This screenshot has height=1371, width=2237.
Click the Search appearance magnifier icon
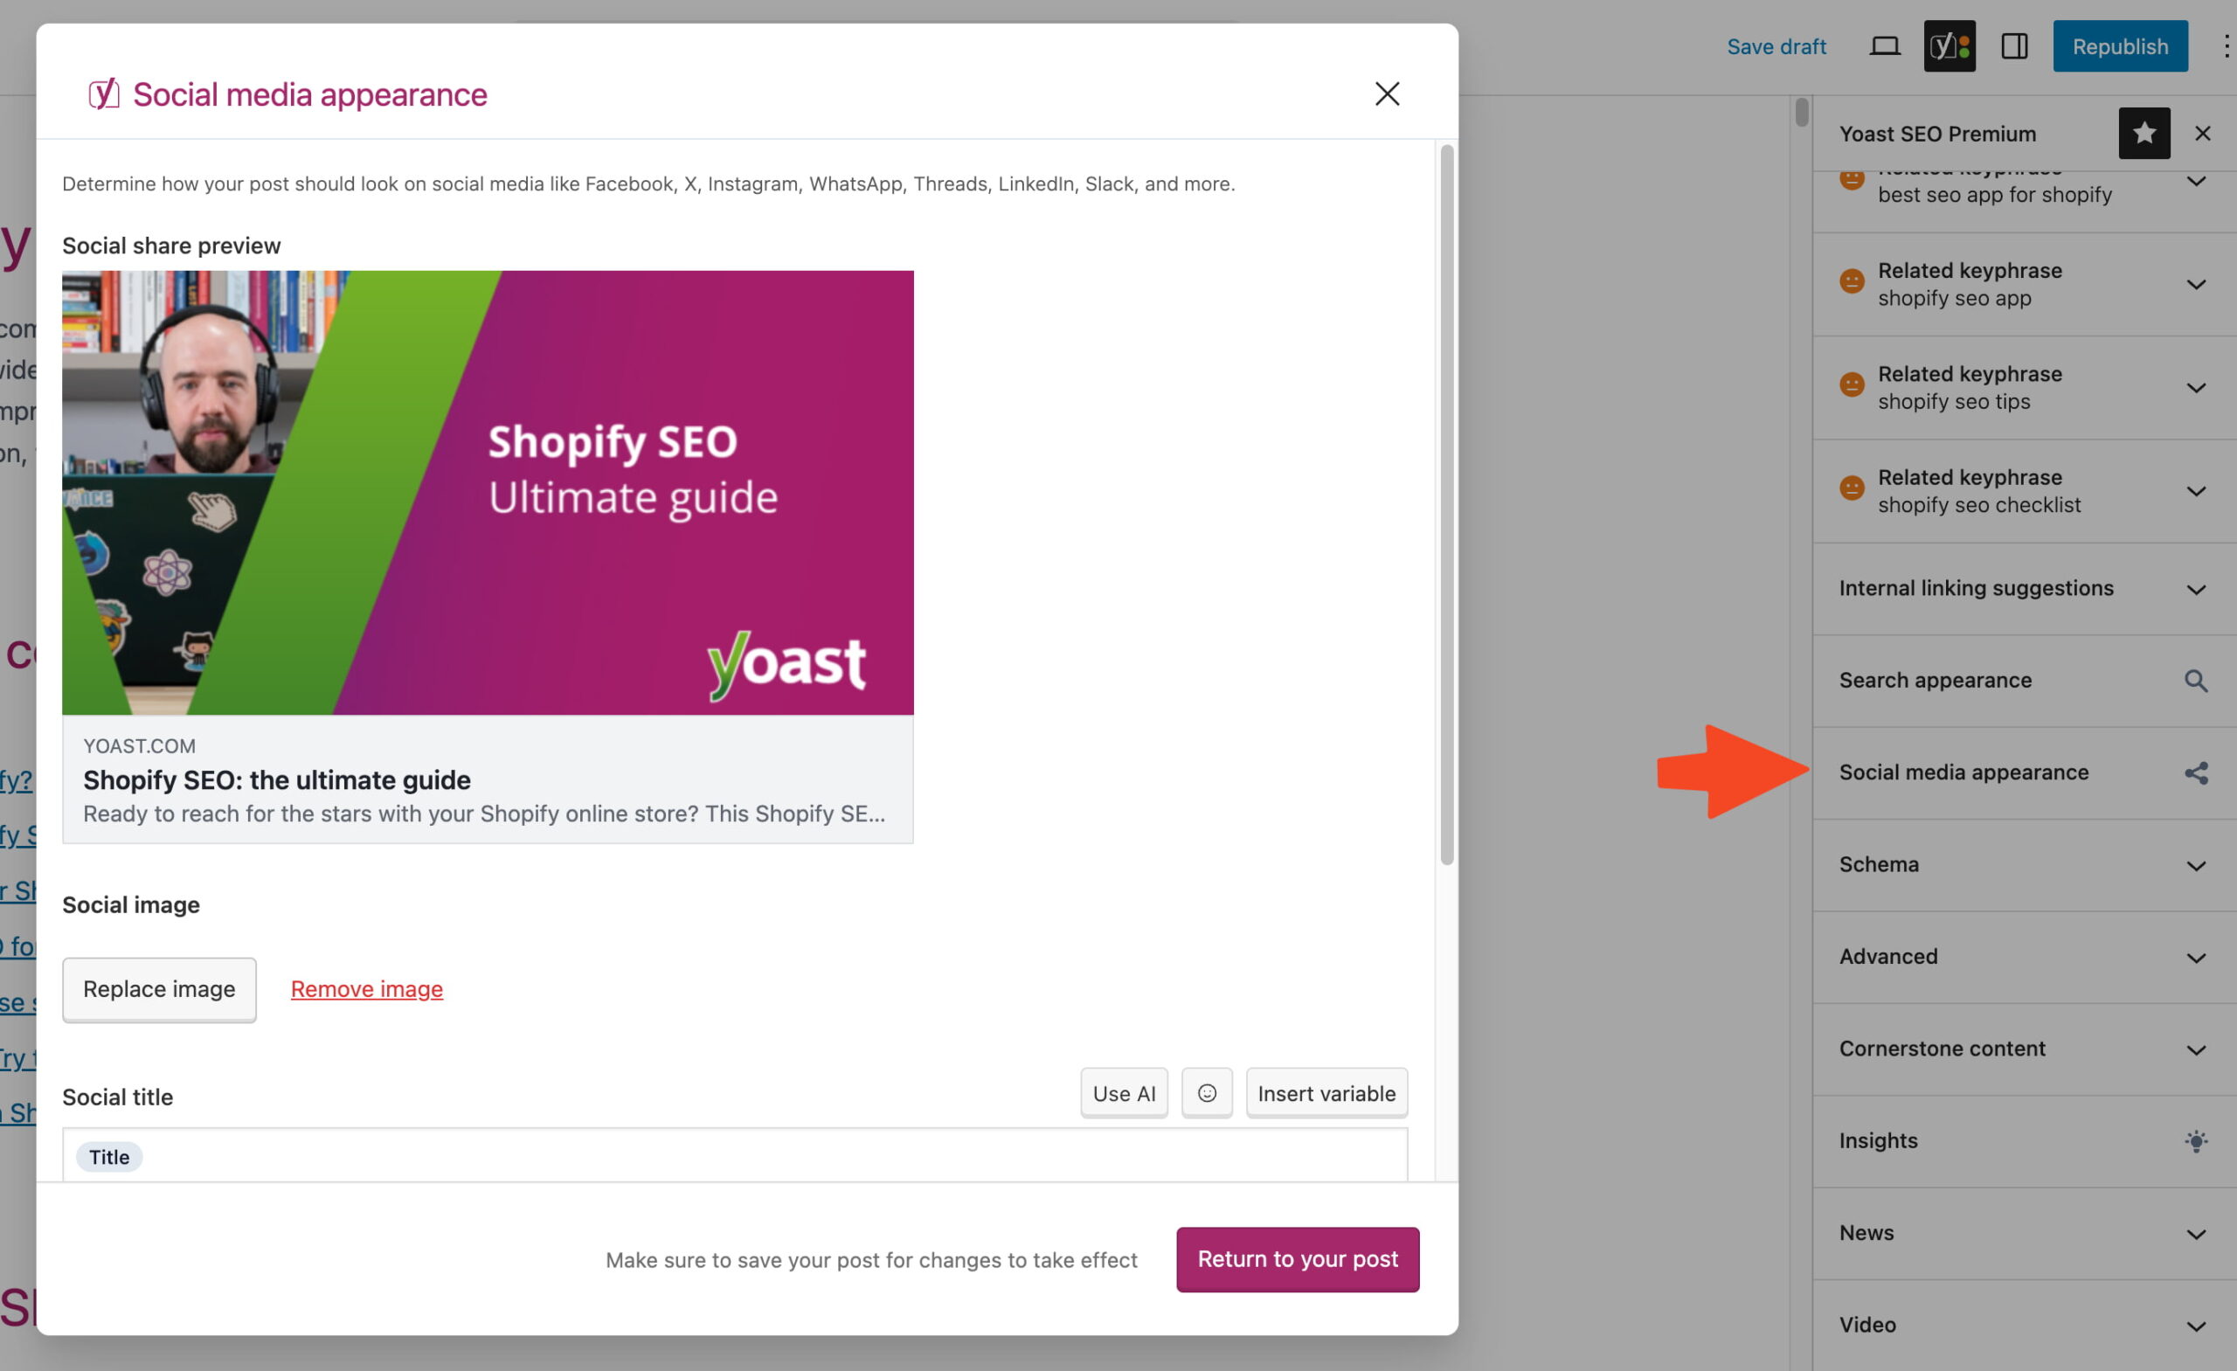(x=2195, y=681)
